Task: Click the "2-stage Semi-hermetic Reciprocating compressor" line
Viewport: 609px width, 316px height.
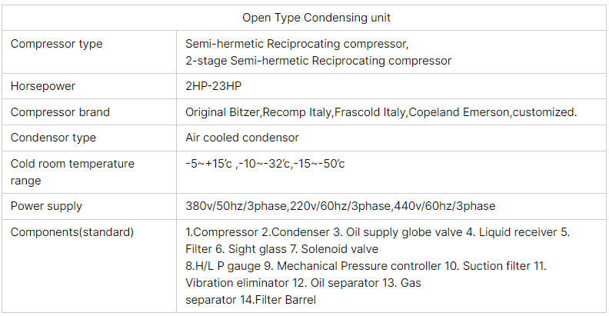Action: pos(318,61)
